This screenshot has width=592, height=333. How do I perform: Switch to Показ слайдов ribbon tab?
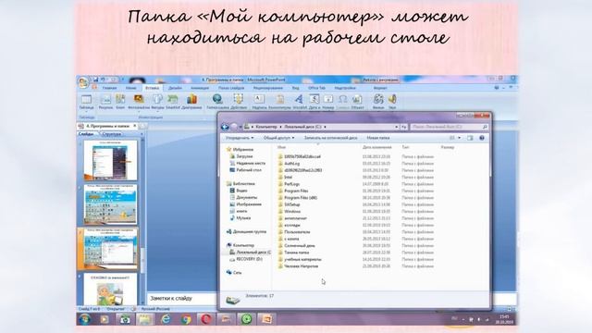coord(231,88)
